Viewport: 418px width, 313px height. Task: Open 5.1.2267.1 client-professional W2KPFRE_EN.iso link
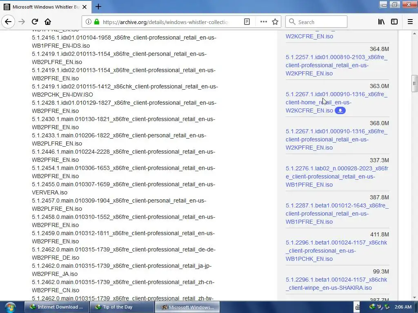pyautogui.click(x=337, y=139)
